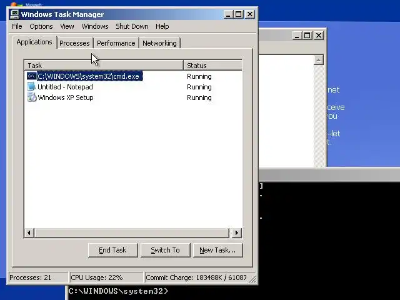Switch to the Processes tab
Screen dimensions: 400x300
pyautogui.click(x=74, y=43)
